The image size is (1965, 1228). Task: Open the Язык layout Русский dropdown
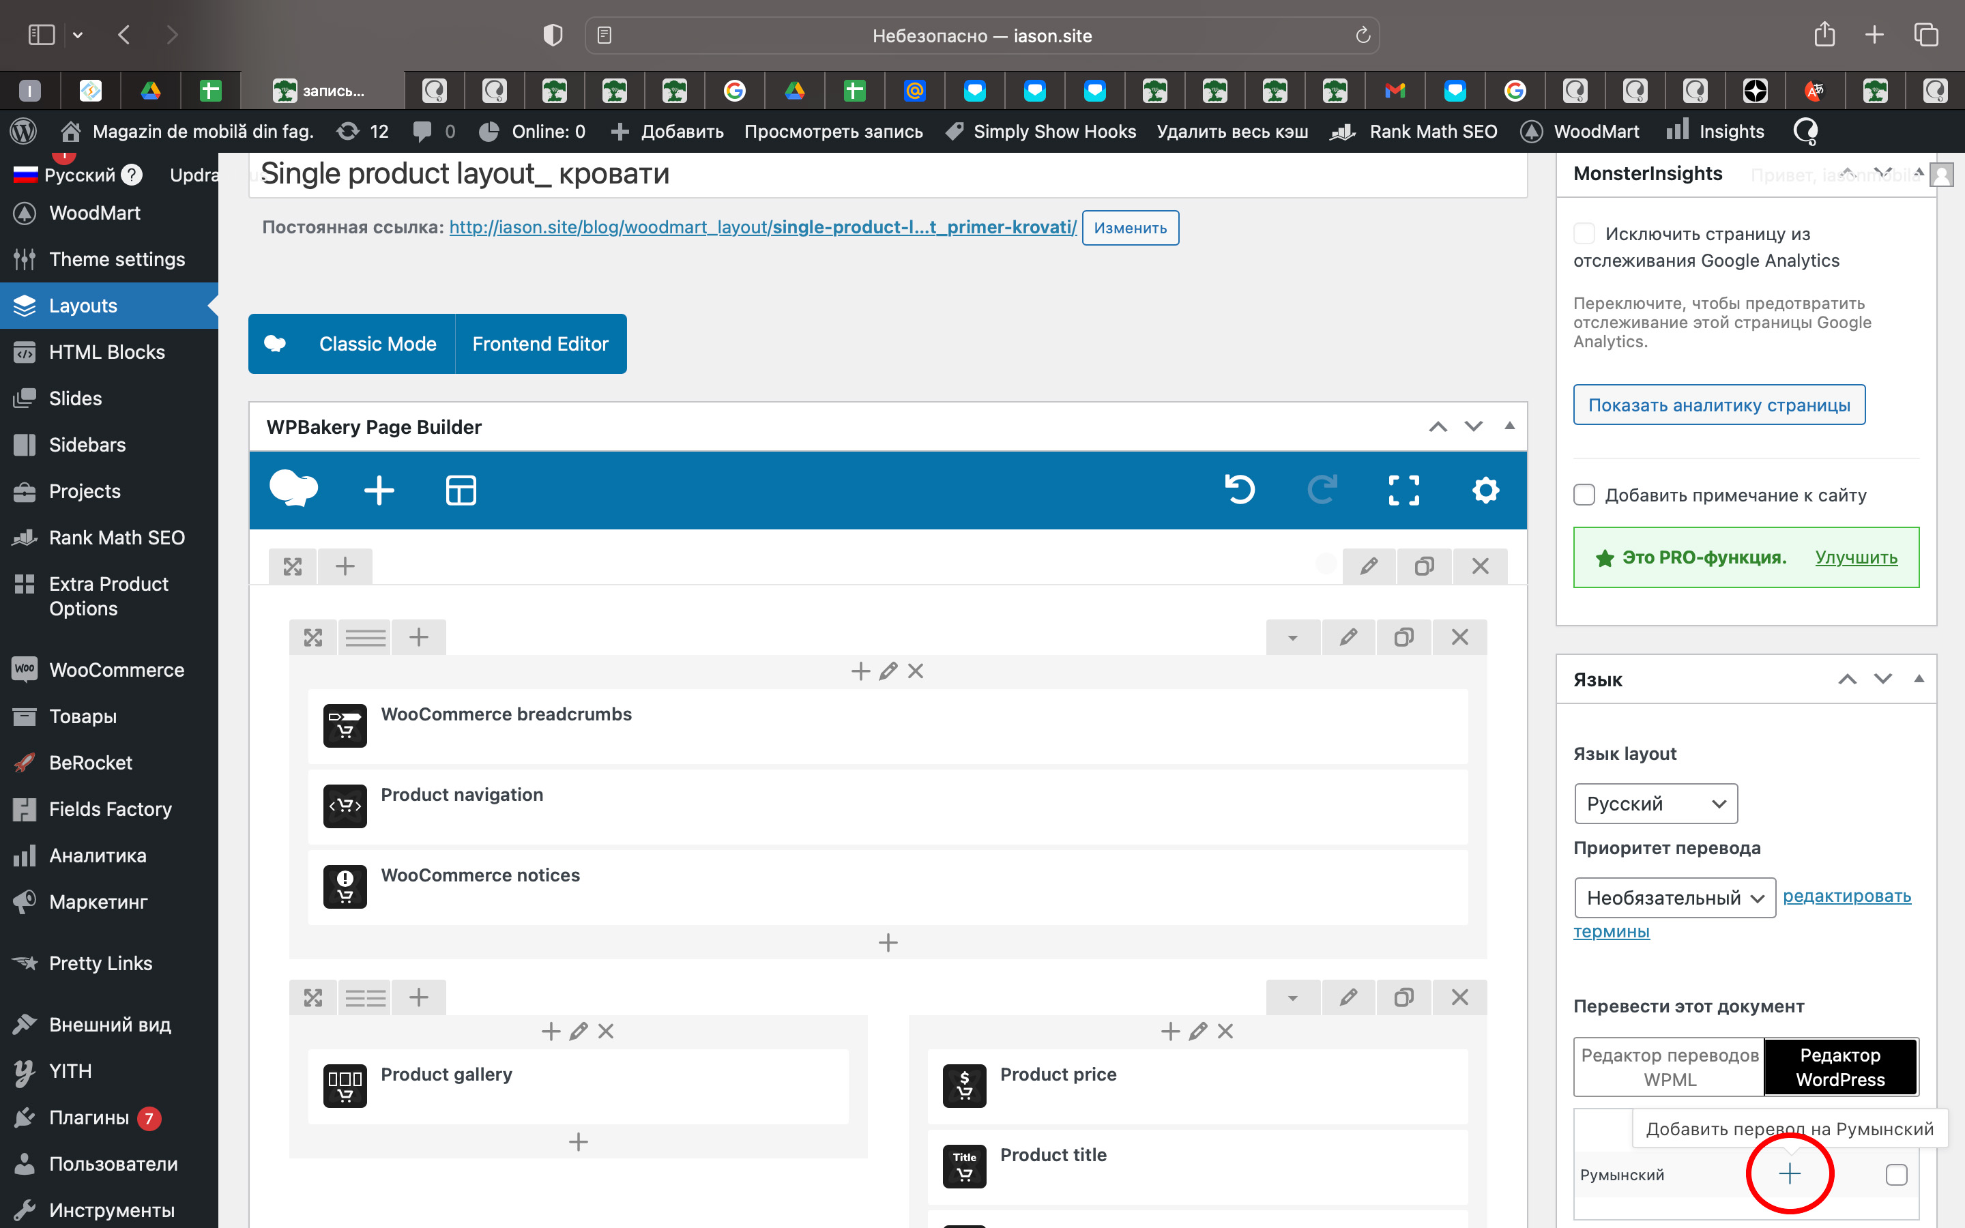pos(1656,803)
